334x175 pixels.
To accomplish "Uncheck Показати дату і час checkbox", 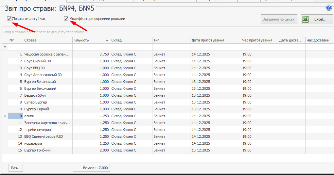I will [x=9, y=19].
